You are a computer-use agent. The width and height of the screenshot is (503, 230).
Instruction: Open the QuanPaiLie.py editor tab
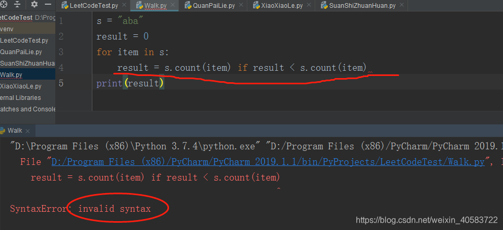[x=214, y=5]
